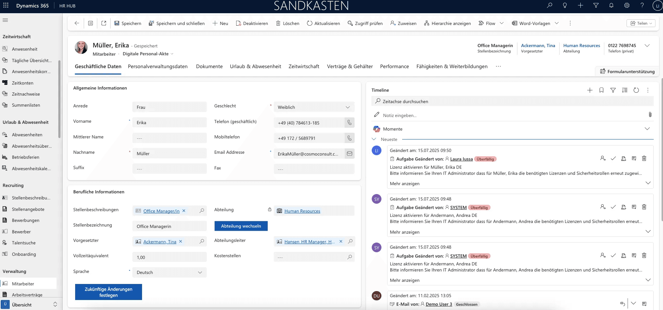Open the Demo User 3 link in the email entry
The image size is (663, 310).
click(x=439, y=304)
